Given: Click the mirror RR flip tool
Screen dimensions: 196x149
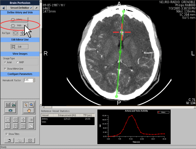Looking at the screenshot, I should (x=31, y=120).
